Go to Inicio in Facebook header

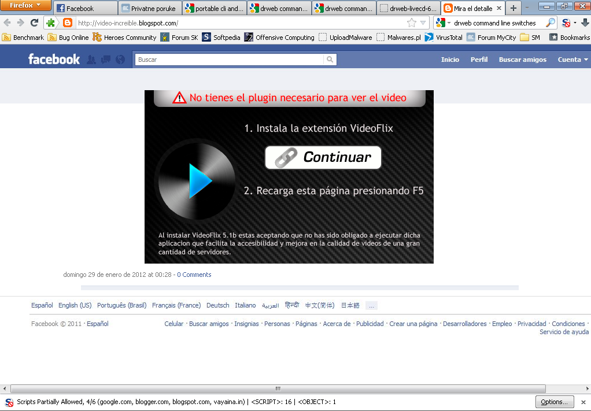click(x=450, y=60)
